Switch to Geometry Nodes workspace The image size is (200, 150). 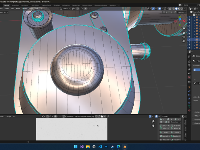(x=100, y=5)
